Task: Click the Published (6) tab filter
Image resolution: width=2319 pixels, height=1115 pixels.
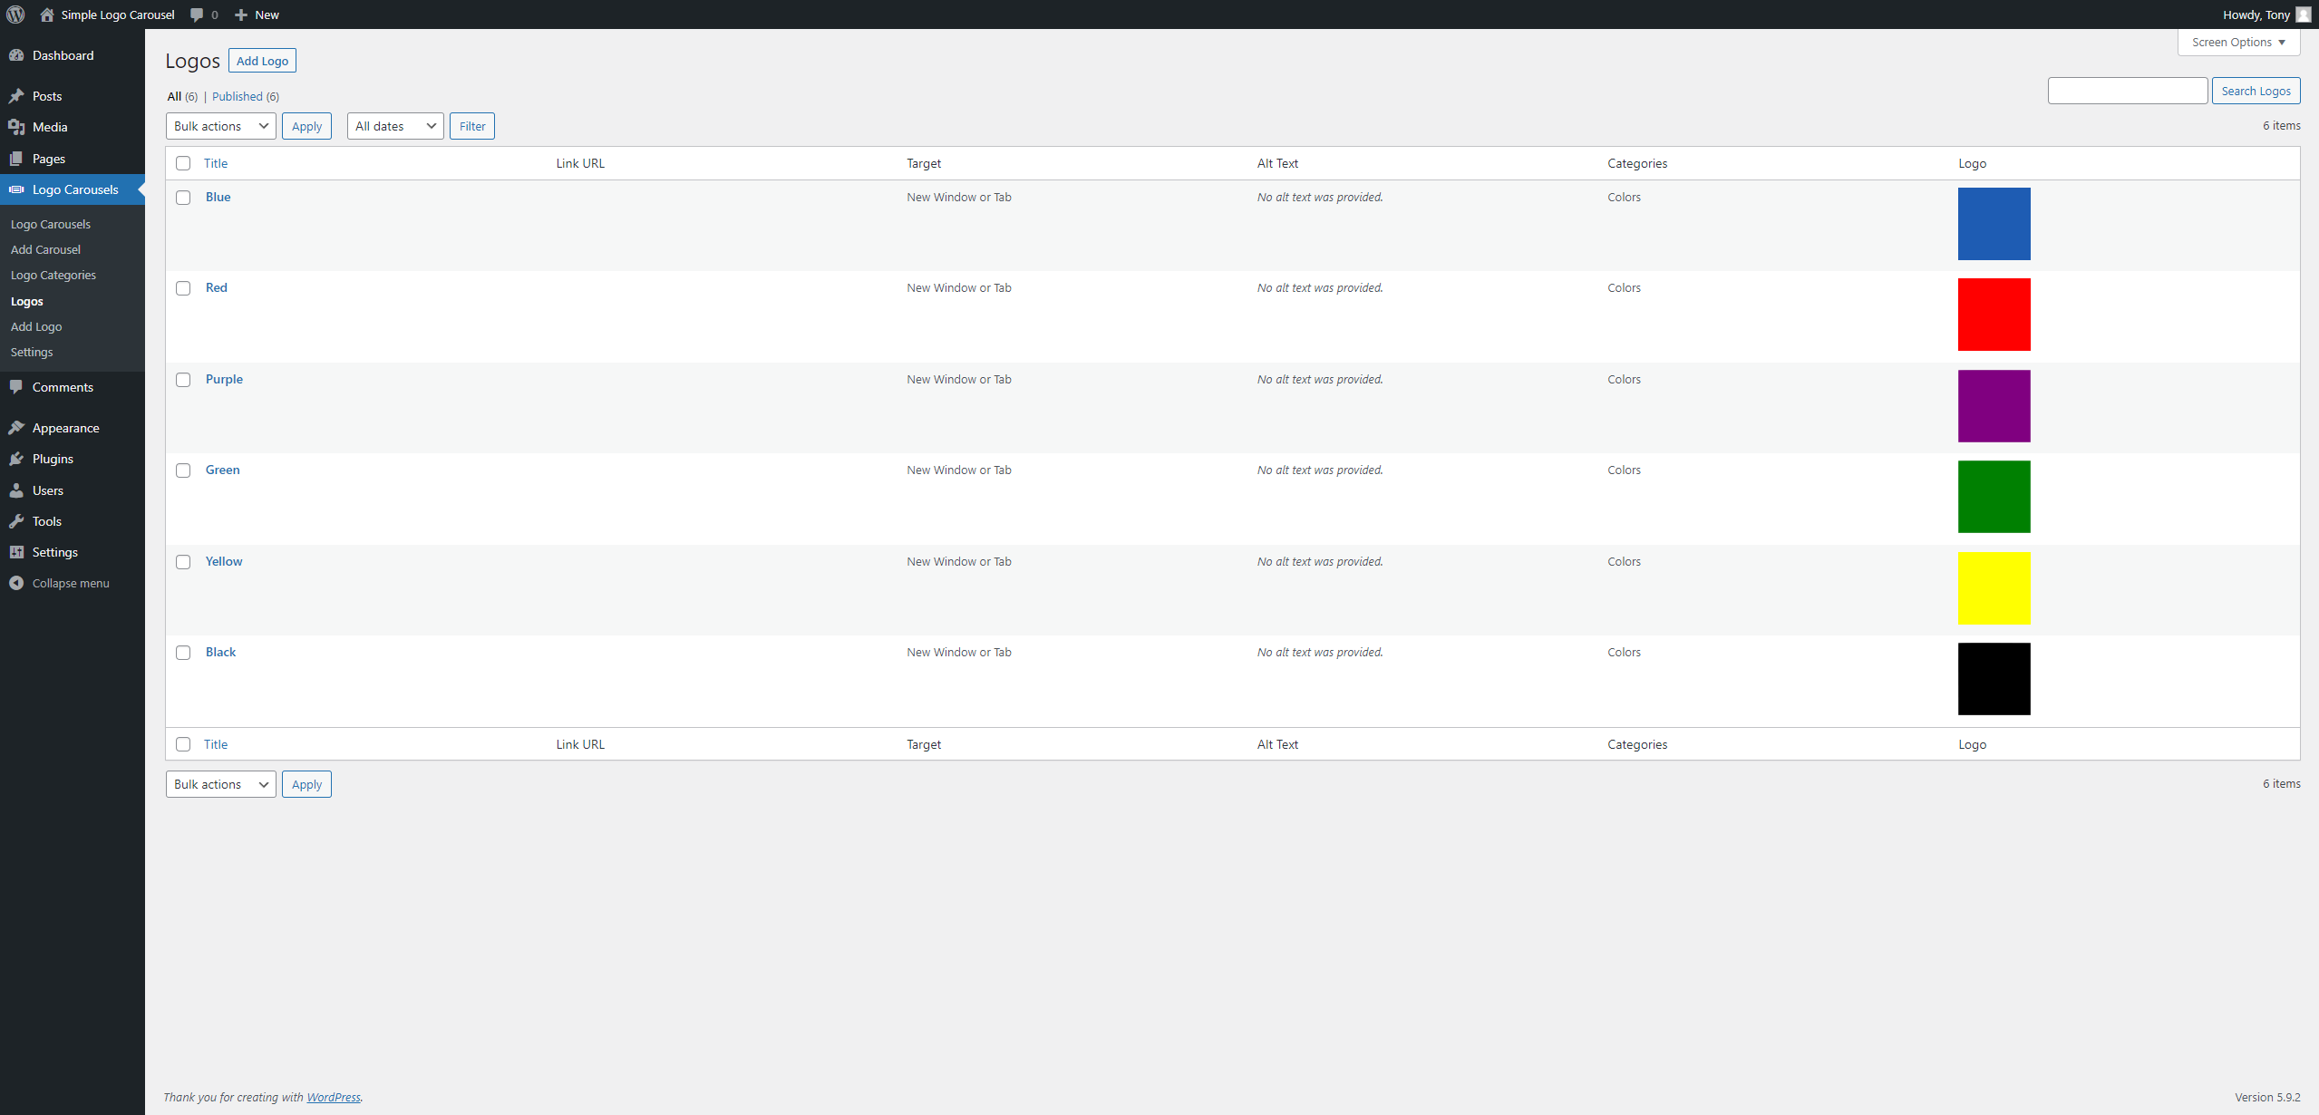Action: click(246, 96)
